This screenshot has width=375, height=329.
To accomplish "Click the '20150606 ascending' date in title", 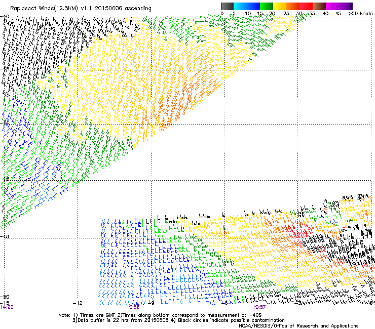I will tap(123, 9).
